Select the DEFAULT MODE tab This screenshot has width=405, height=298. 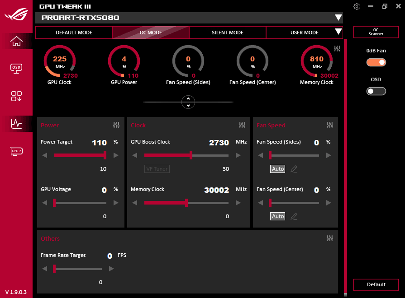tap(74, 33)
